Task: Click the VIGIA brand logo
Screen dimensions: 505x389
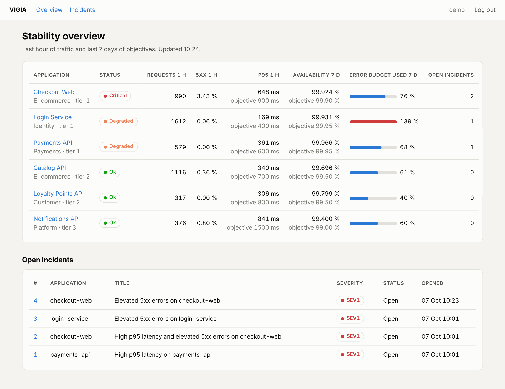Action: click(x=18, y=10)
